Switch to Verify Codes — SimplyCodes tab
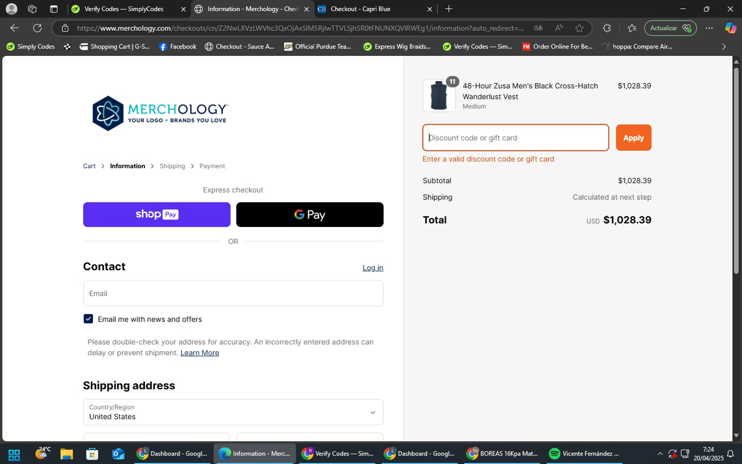This screenshot has width=742, height=464. tap(129, 9)
